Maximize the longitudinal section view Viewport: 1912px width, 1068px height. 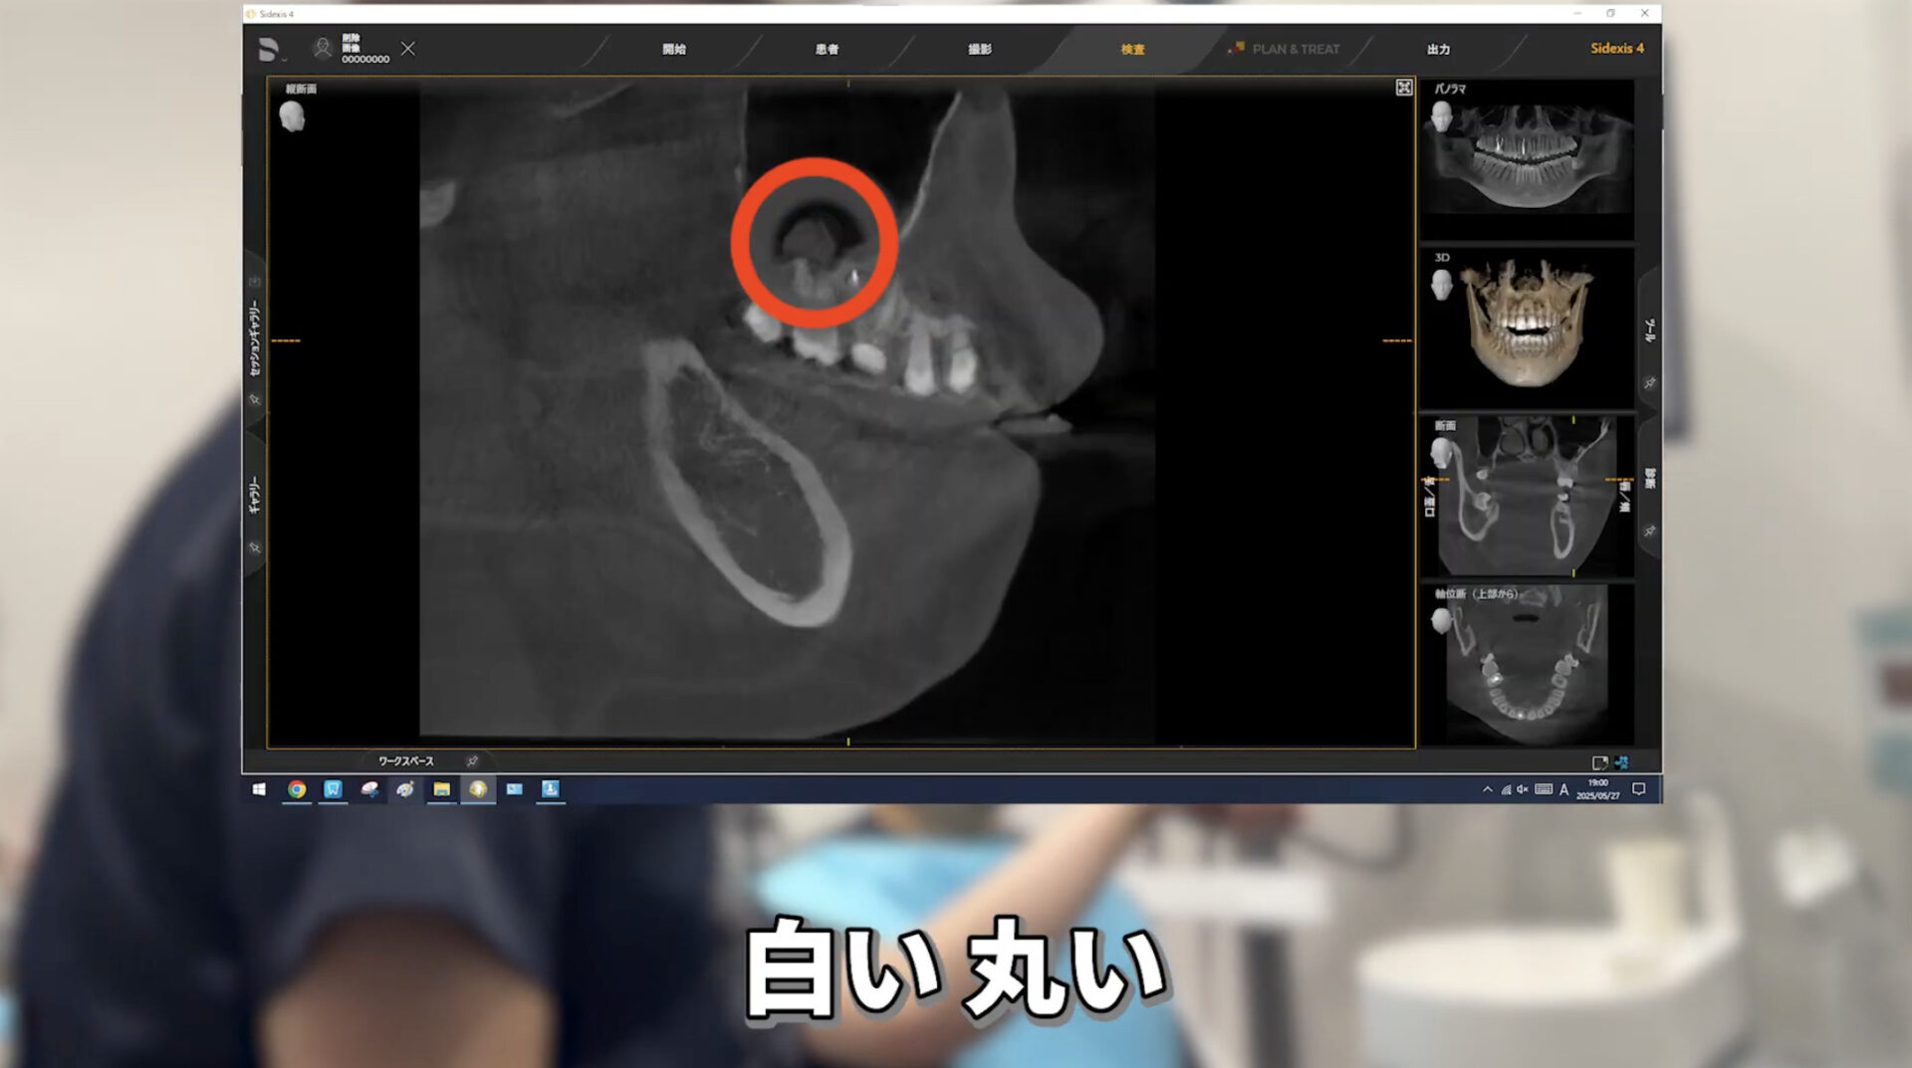point(1404,89)
